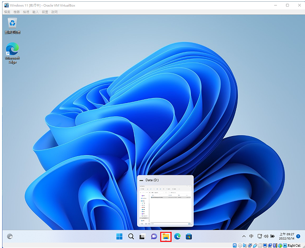The image size is (305, 248).
Task: Select the Recycle Bin desktop icon
Action: 13,26
